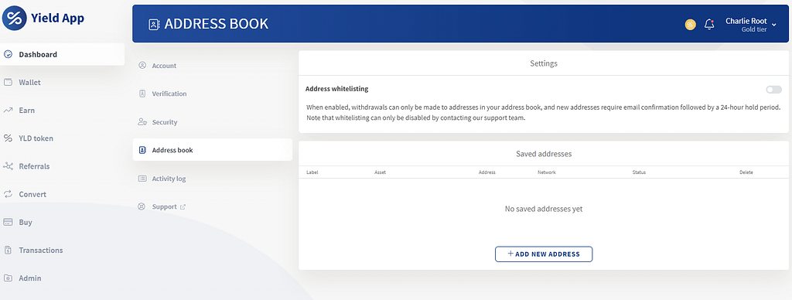Click the Label column header
The height and width of the screenshot is (300, 792).
click(x=312, y=172)
